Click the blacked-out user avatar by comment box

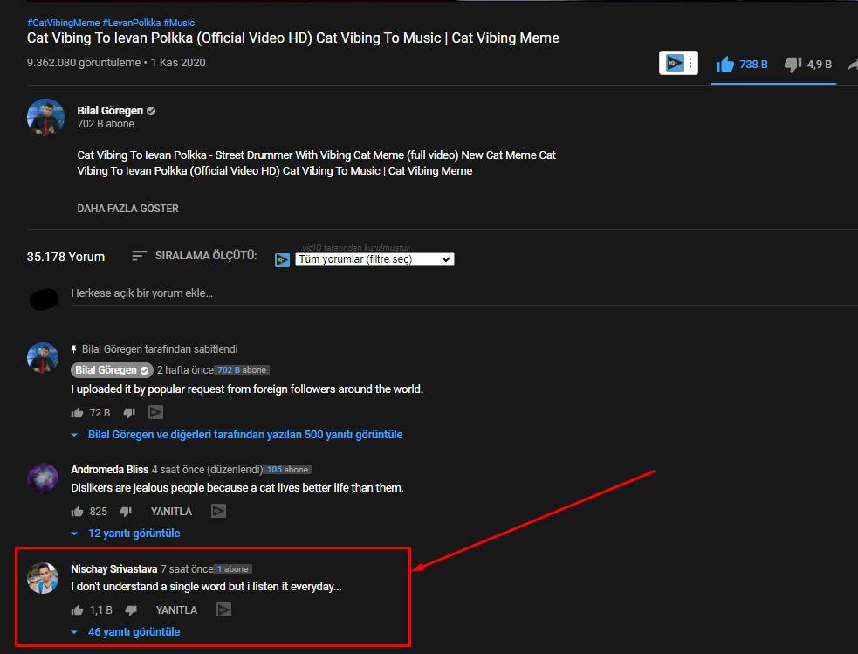tap(44, 299)
